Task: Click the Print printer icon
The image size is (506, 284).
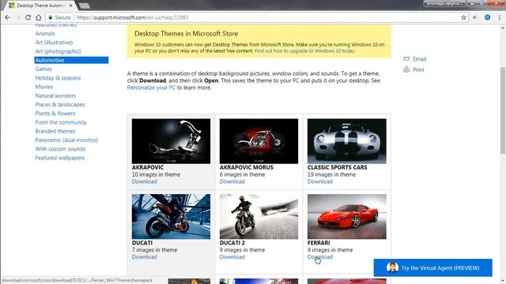Action: (406, 69)
